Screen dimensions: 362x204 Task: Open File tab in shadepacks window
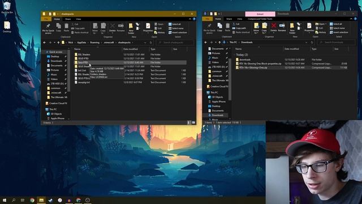pos(46,19)
